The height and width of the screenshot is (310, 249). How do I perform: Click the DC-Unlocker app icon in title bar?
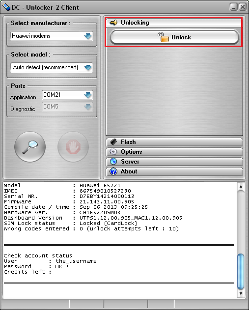tap(6, 7)
